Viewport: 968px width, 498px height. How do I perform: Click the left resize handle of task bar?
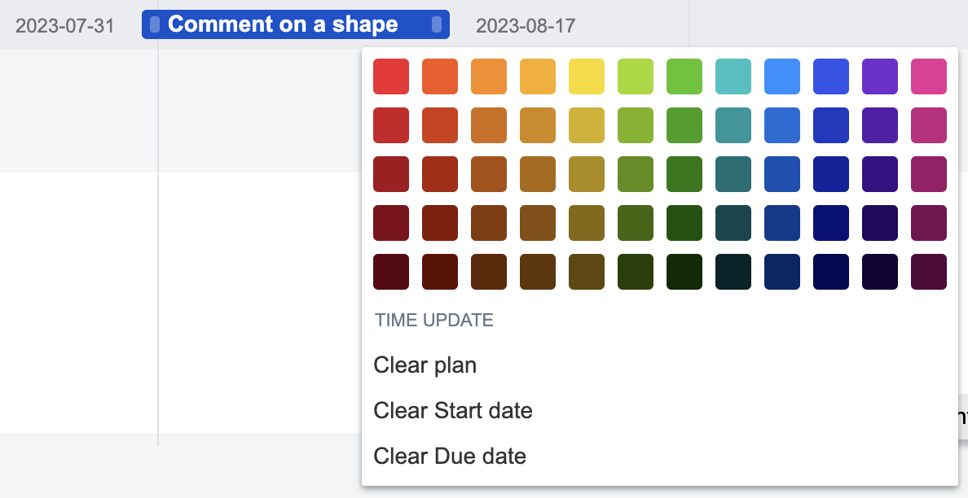pos(155,24)
